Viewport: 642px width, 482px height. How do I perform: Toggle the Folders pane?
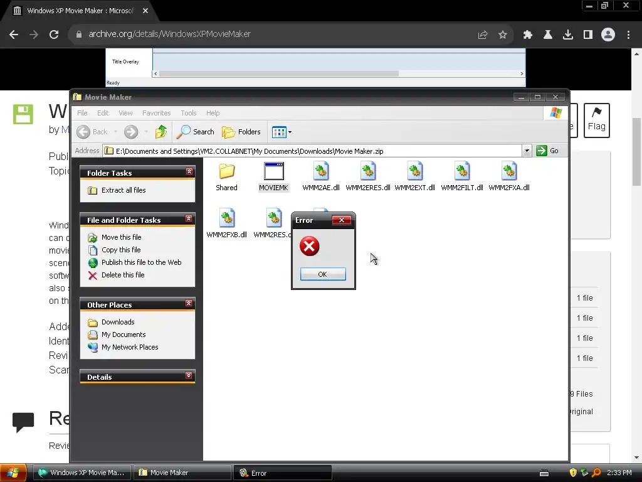241,132
